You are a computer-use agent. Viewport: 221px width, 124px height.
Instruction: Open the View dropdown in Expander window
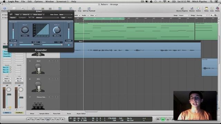click(x=18, y=14)
